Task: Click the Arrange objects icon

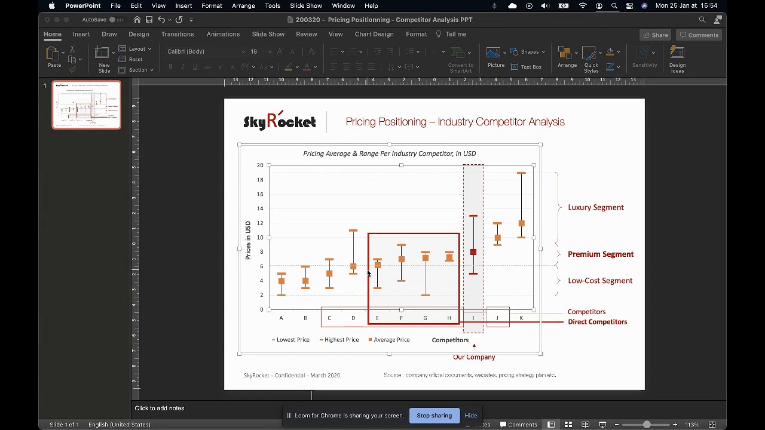Action: (565, 53)
